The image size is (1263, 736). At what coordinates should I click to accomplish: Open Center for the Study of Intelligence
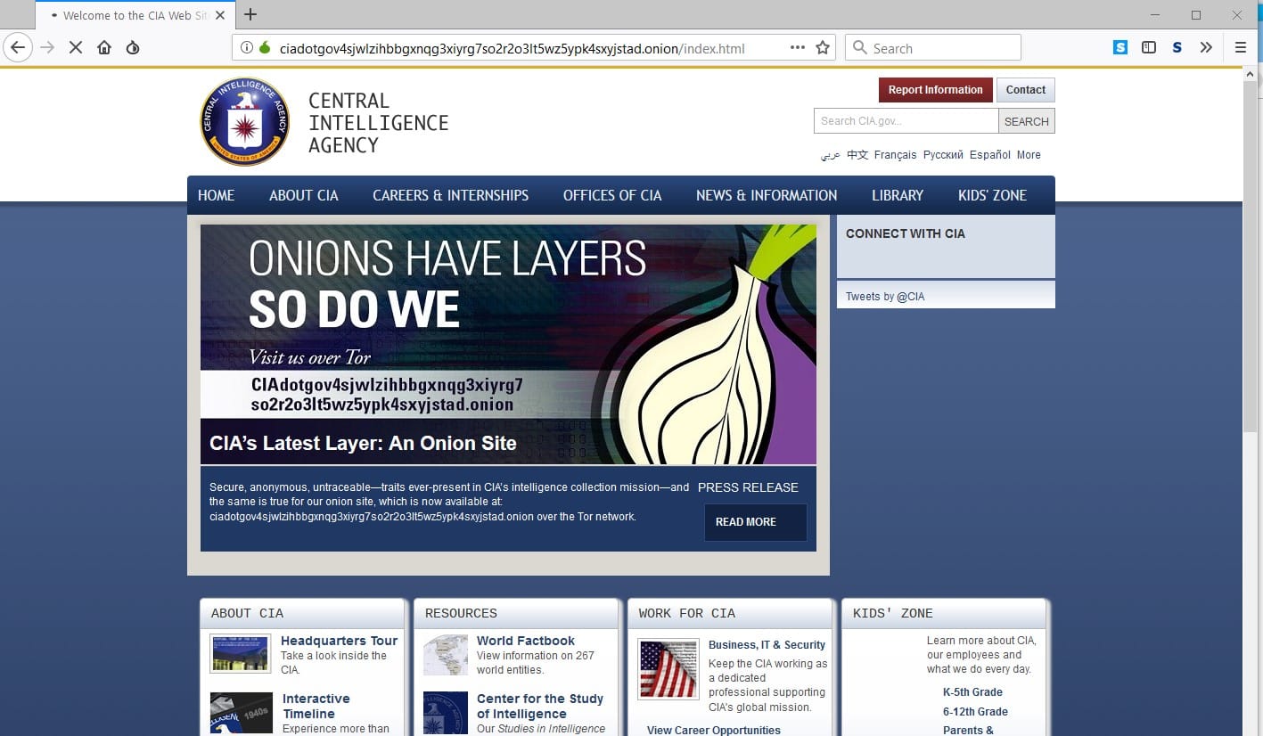point(540,706)
